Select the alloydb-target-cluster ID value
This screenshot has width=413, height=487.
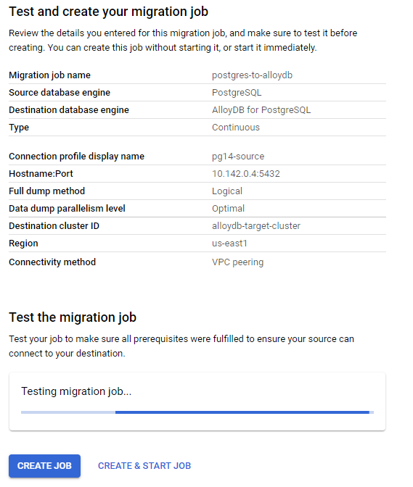[256, 226]
